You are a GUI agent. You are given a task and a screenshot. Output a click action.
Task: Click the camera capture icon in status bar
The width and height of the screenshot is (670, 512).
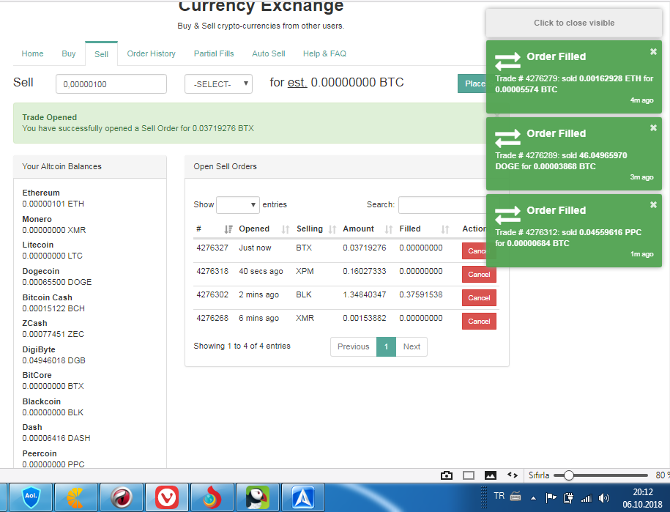coord(447,475)
